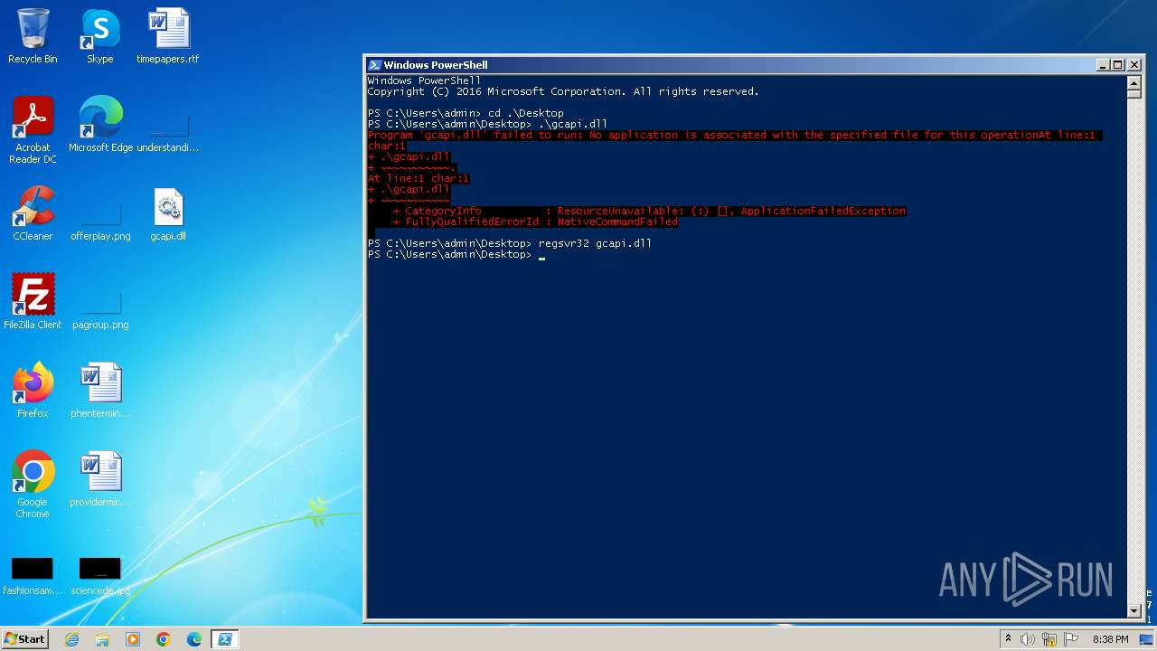Open the Action Center flag icon

pyautogui.click(x=1072, y=639)
